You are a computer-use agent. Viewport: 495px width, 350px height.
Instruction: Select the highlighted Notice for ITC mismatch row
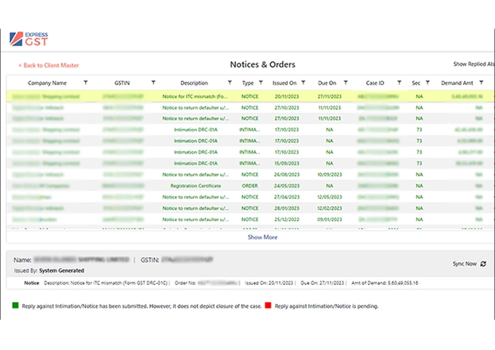tap(195, 96)
